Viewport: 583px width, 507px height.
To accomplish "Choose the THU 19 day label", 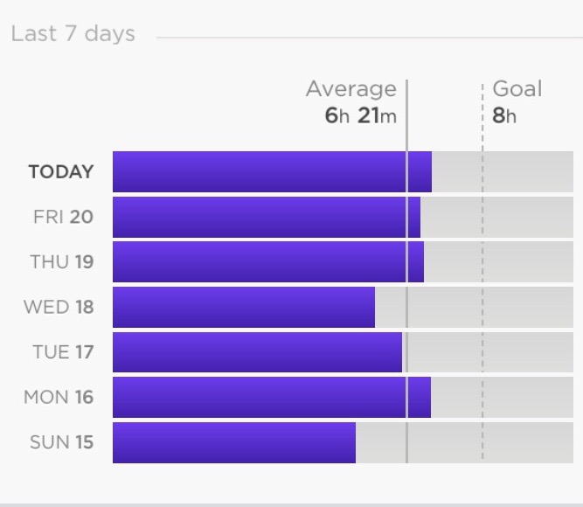I will (61, 262).
